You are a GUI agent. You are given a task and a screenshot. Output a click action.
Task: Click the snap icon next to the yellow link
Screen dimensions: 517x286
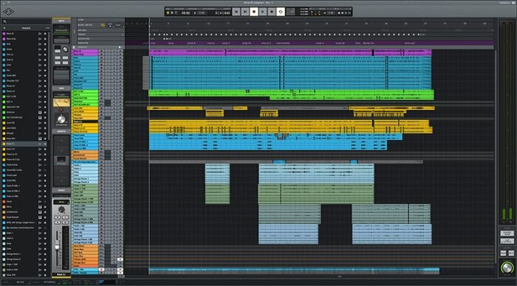111,25
